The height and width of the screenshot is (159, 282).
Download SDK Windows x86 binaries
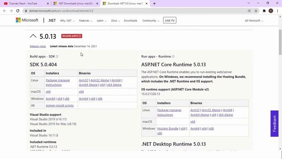pyautogui.click(x=100, y=99)
